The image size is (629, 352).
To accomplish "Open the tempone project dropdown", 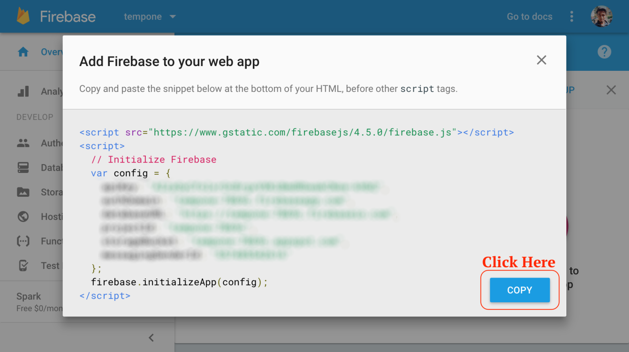I will click(x=150, y=16).
